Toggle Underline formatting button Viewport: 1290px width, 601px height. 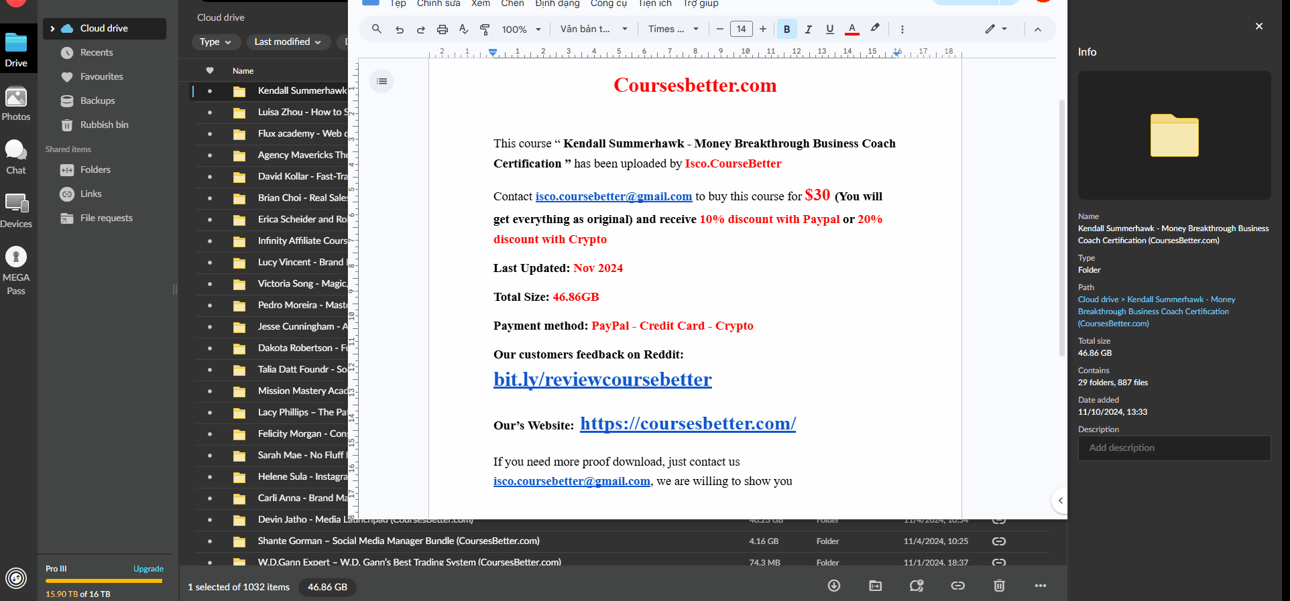coord(829,29)
